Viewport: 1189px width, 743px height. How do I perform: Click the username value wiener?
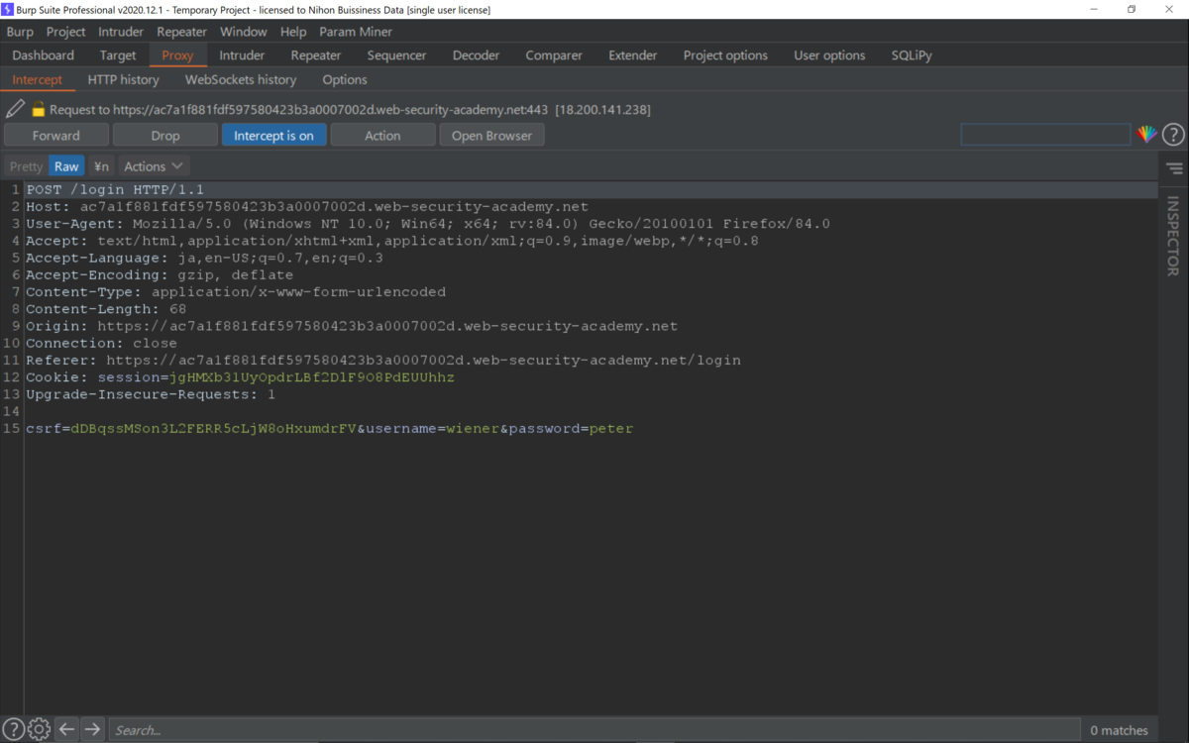(473, 429)
